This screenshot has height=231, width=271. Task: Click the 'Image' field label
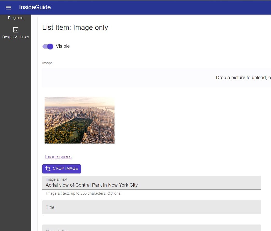coord(47,63)
